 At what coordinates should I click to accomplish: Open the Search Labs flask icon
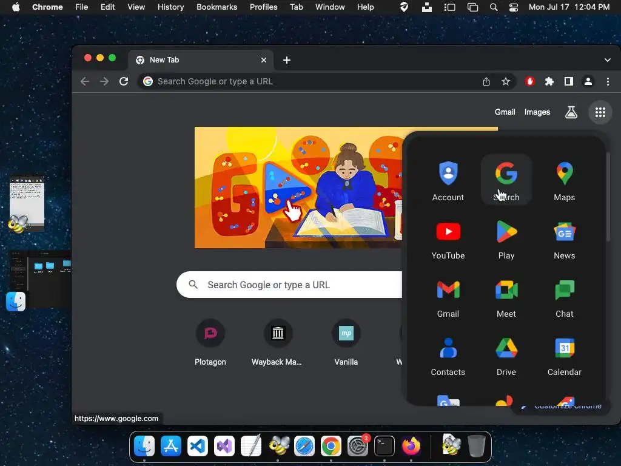571,112
